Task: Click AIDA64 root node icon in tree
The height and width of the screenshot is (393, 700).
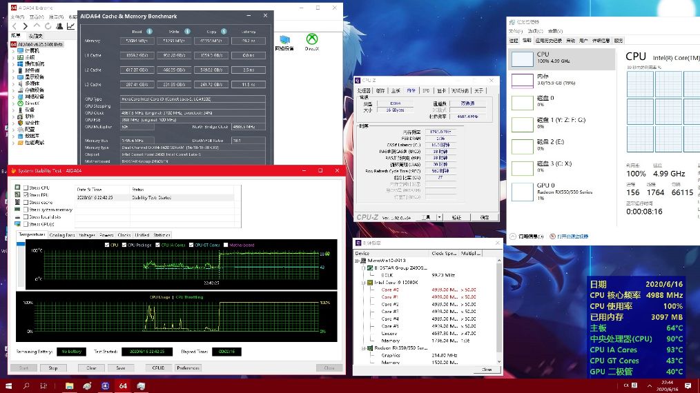Action: (13, 44)
